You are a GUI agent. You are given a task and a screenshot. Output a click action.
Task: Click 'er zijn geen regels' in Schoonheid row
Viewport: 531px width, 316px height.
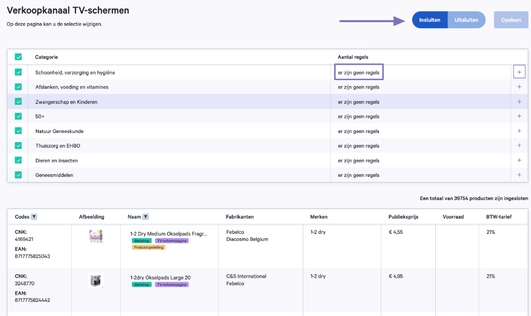[359, 73]
